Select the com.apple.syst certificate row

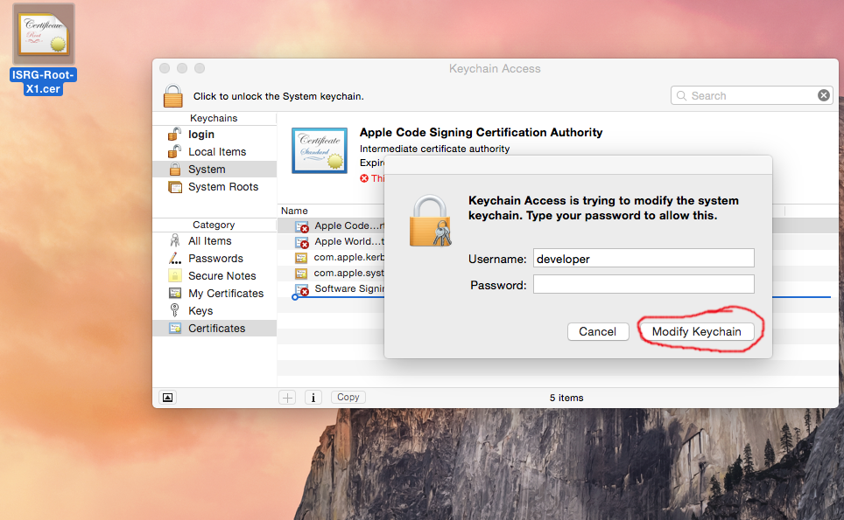[x=332, y=273]
